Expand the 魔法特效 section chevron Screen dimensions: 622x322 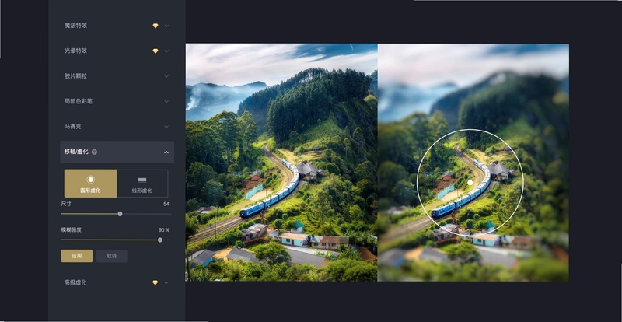pyautogui.click(x=166, y=26)
